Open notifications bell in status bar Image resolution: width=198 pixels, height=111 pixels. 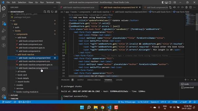pos(195,102)
